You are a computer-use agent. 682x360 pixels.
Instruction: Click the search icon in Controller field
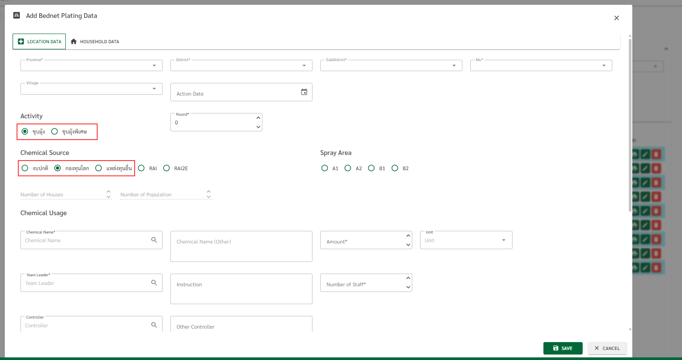point(154,325)
